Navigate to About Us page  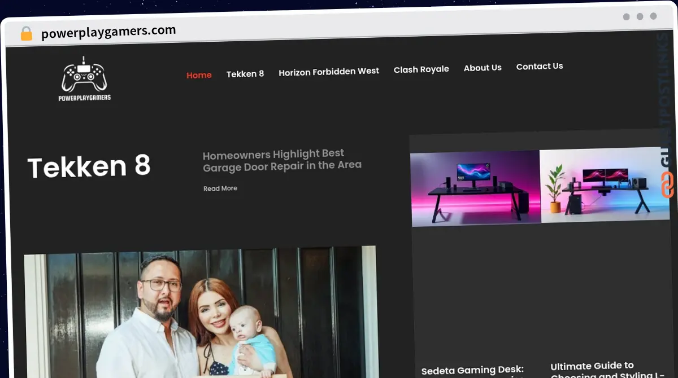point(483,68)
